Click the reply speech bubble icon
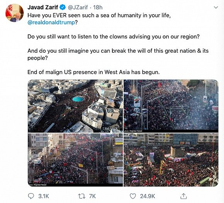The height and width of the screenshot is (203, 224). pos(31,196)
